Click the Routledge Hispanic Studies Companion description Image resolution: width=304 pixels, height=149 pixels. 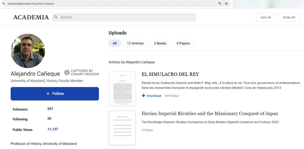tap(210, 122)
